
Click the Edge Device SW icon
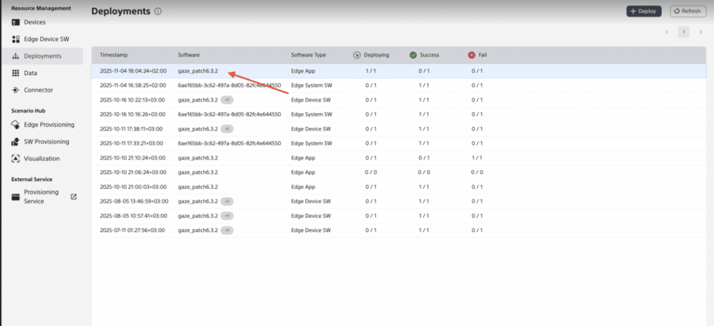[16, 39]
